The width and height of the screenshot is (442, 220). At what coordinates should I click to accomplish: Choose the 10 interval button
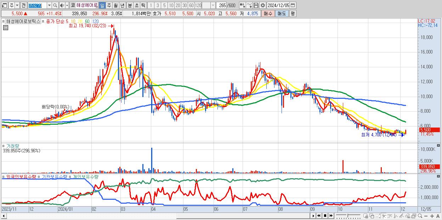coord(171,6)
